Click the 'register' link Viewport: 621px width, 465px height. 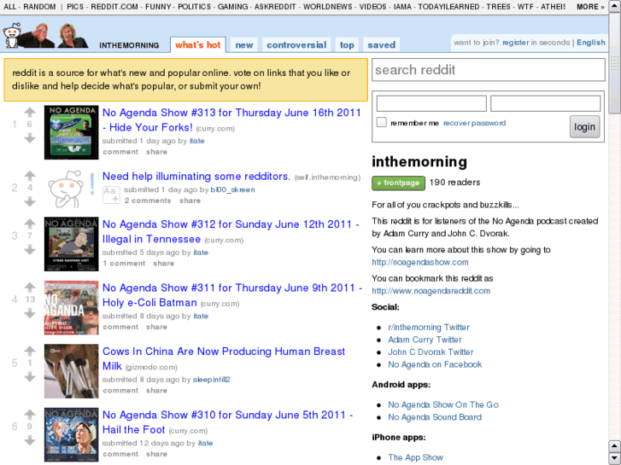pyautogui.click(x=516, y=43)
